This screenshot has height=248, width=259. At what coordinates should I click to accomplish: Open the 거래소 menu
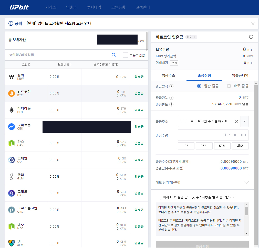(50, 7)
